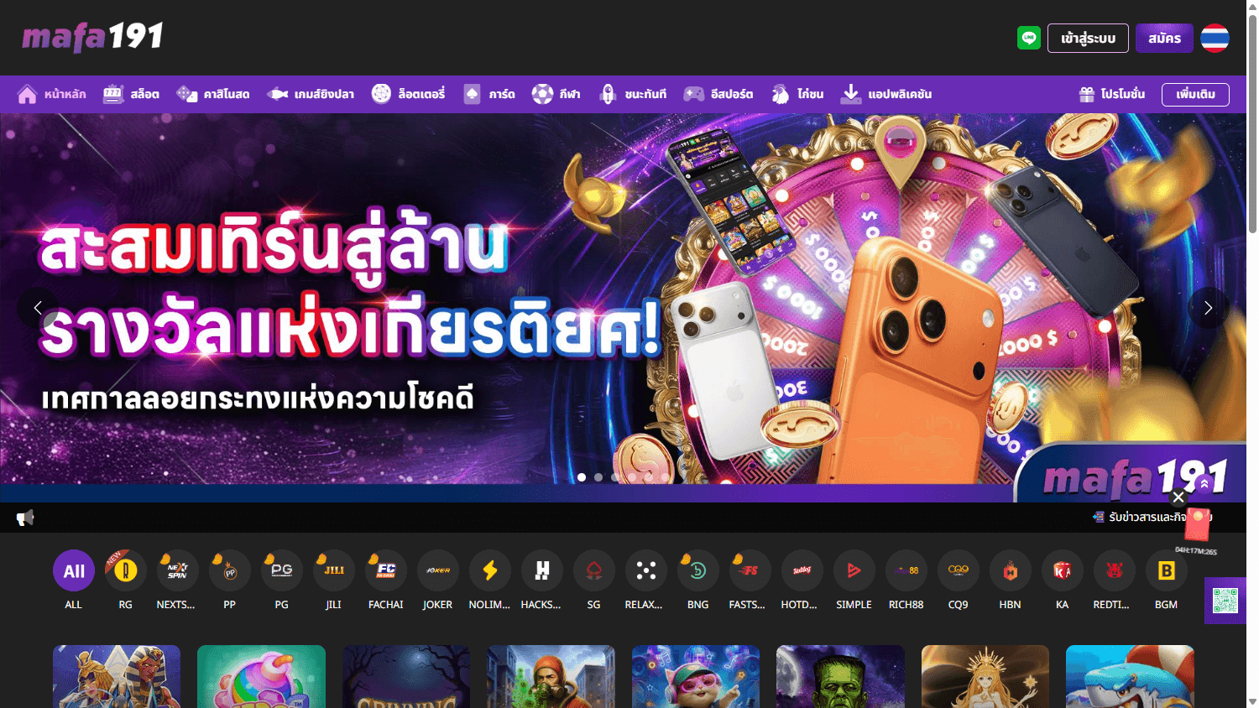Select the PP provider icon
1259x708 pixels.
229,570
